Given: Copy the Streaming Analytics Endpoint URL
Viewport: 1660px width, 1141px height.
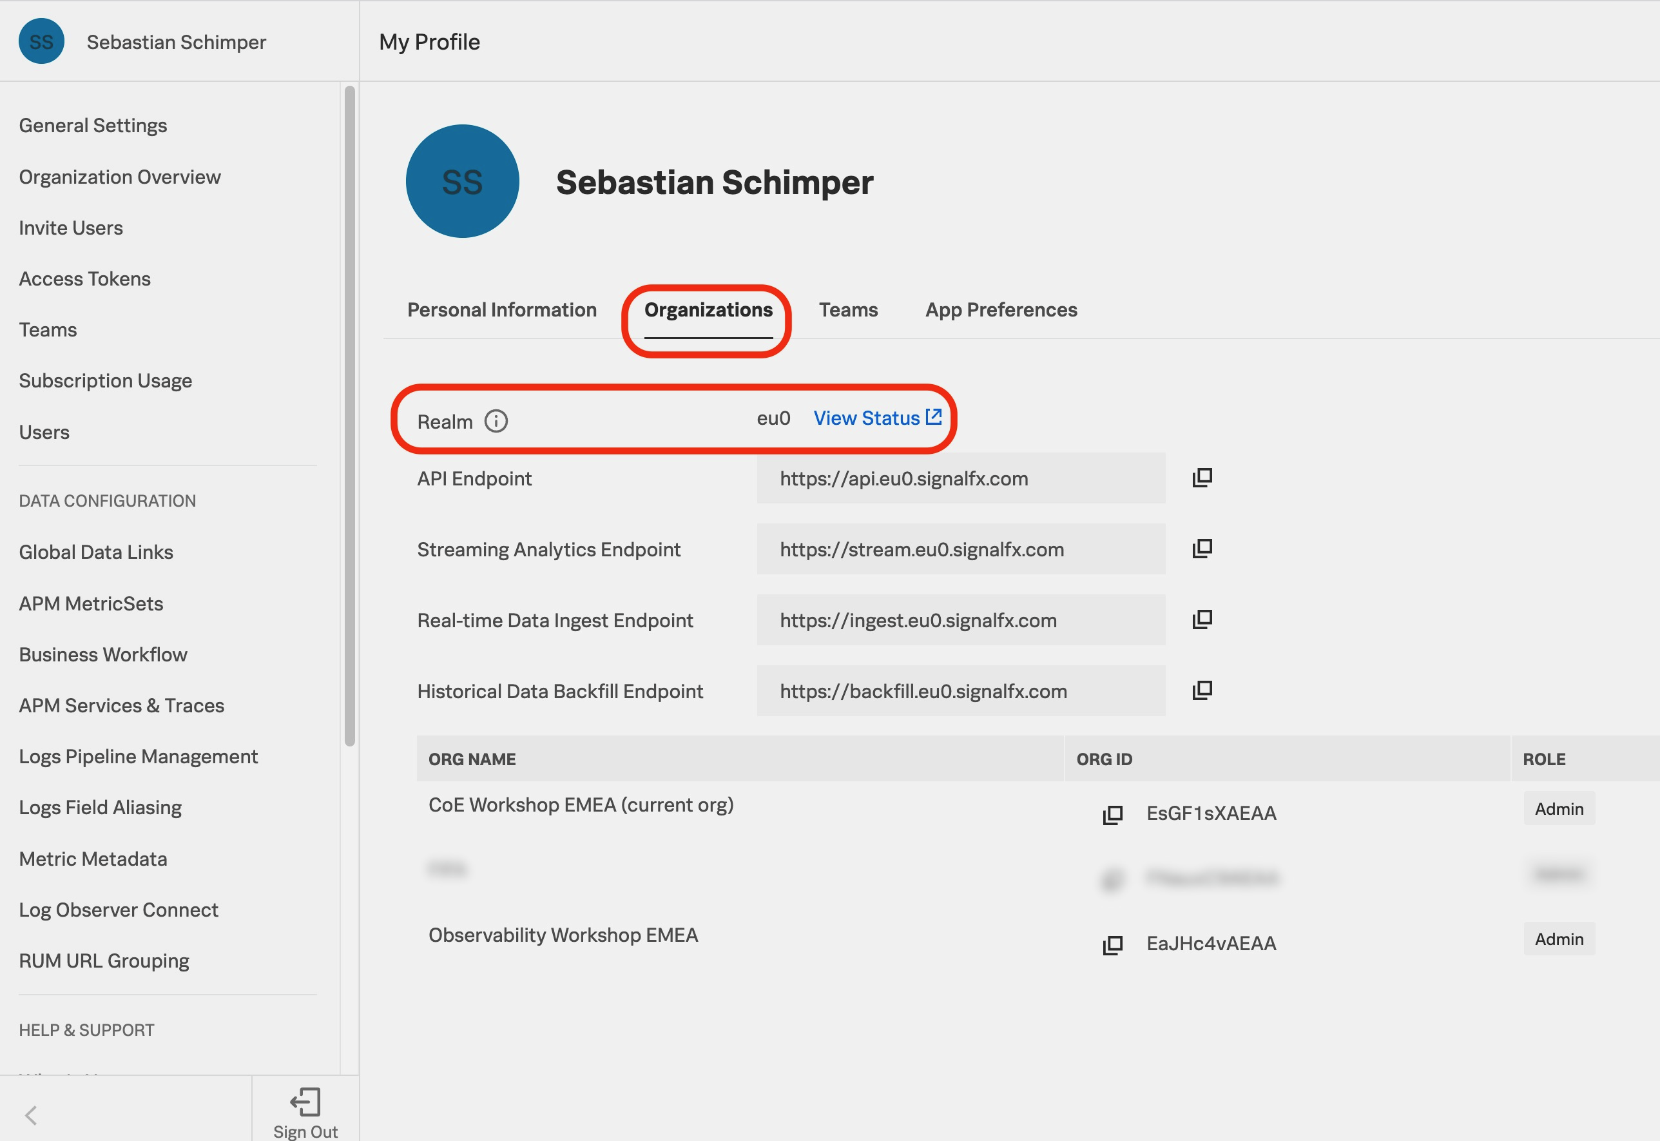Looking at the screenshot, I should click(x=1202, y=549).
